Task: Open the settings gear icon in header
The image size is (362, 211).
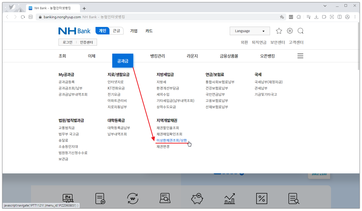Action: (290, 31)
